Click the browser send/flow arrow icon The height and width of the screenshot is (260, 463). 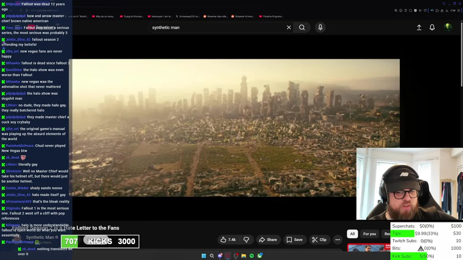click(x=420, y=10)
